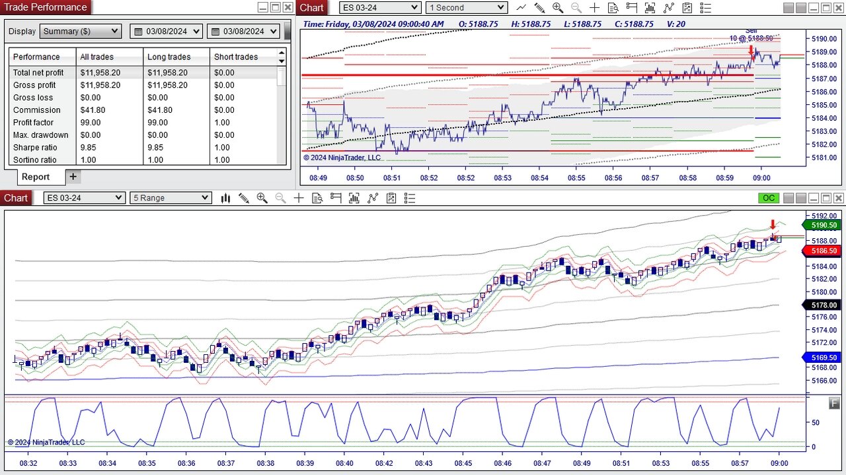Click the line chart style icon in top chart
The width and height of the screenshot is (846, 475).
pyautogui.click(x=521, y=8)
